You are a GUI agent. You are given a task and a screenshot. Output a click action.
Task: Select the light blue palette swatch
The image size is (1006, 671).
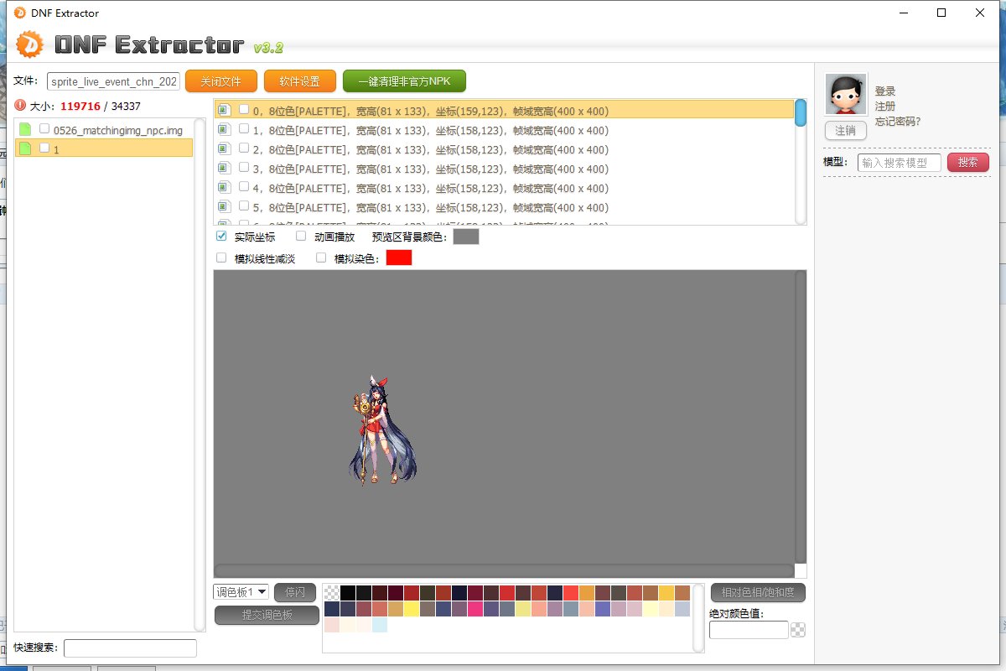point(380,625)
